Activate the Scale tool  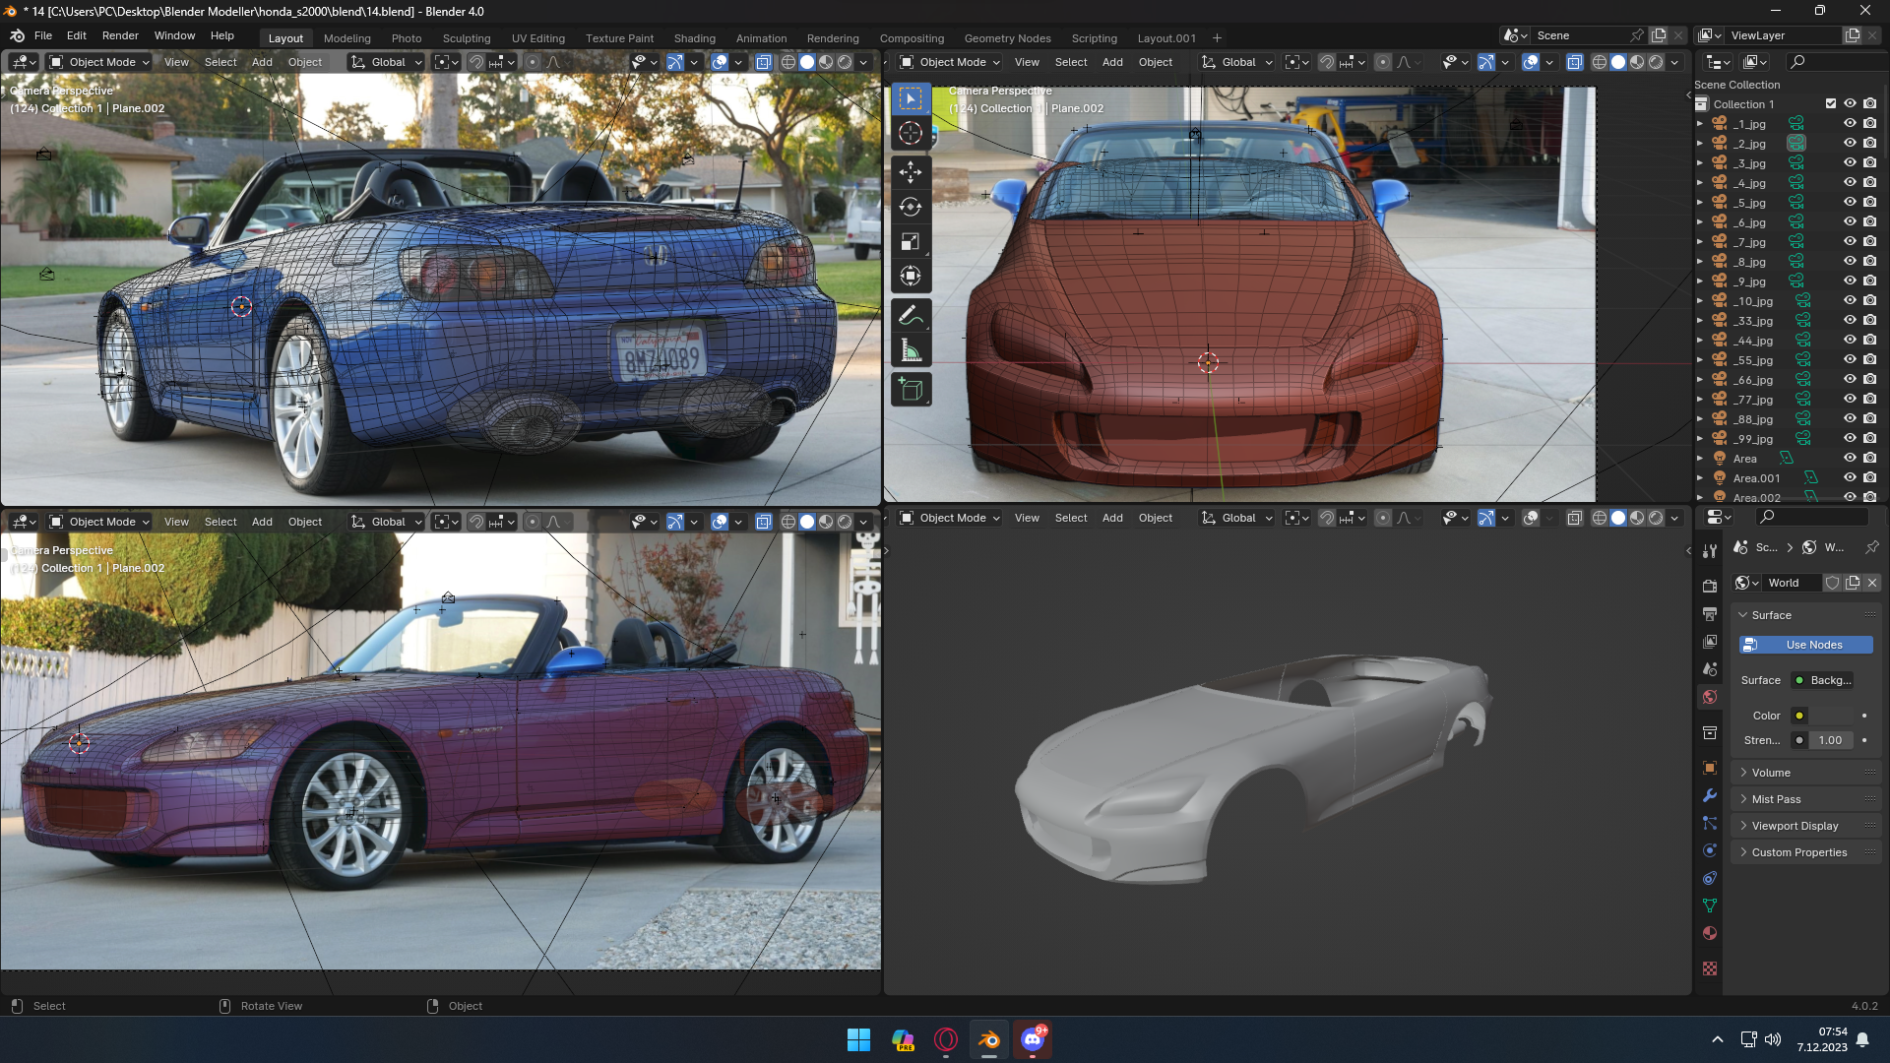click(x=911, y=242)
